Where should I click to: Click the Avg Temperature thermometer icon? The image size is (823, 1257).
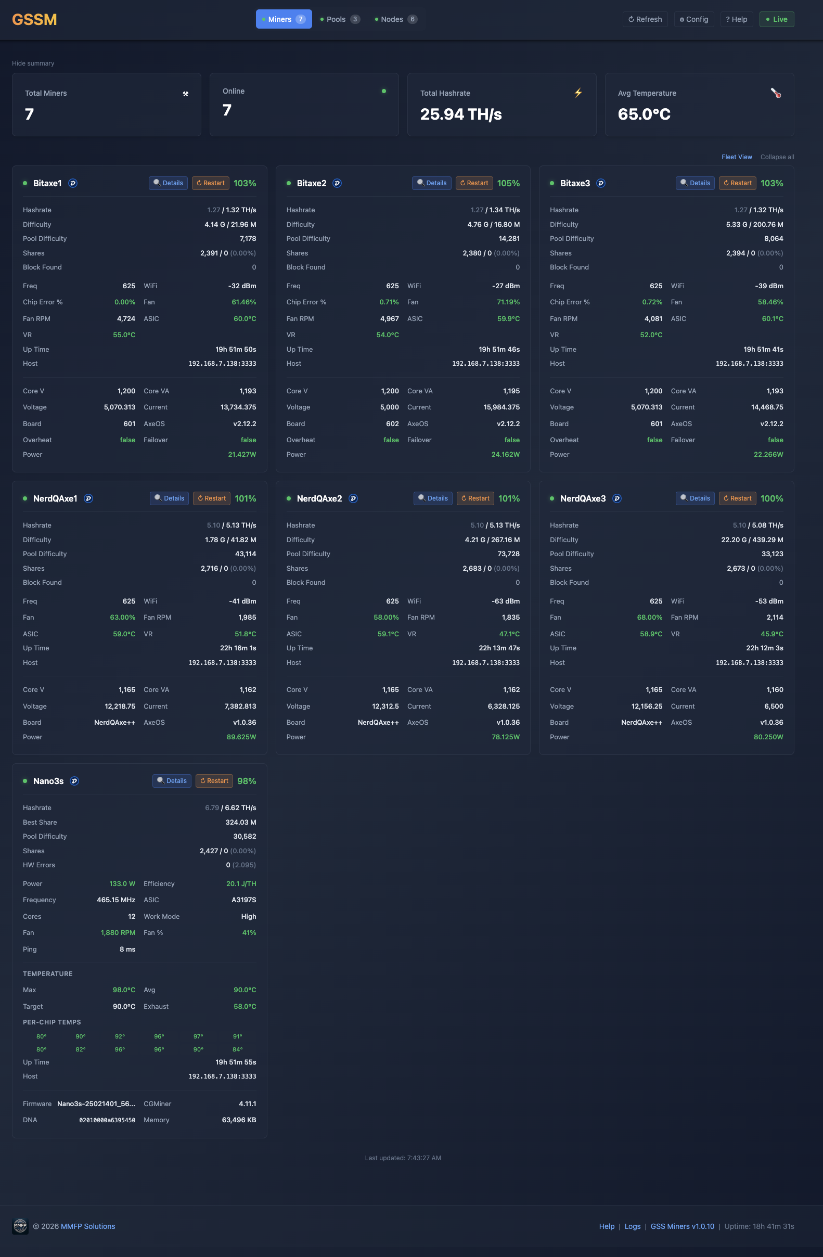click(776, 93)
